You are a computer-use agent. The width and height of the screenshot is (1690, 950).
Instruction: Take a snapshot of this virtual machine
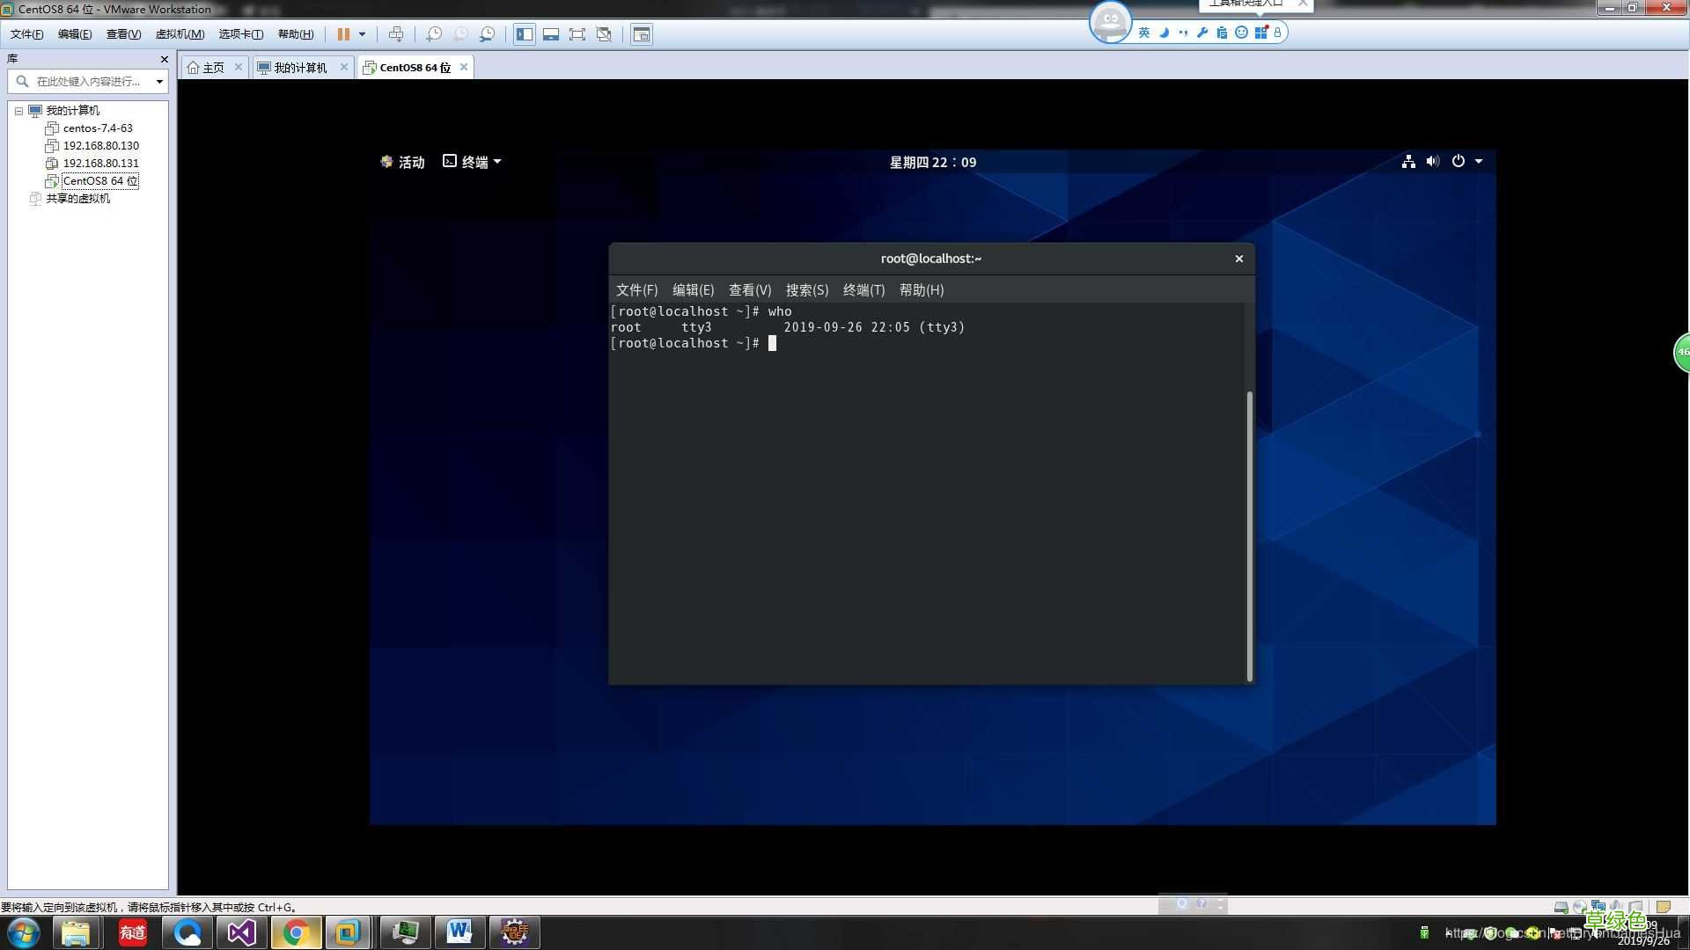[x=434, y=34]
